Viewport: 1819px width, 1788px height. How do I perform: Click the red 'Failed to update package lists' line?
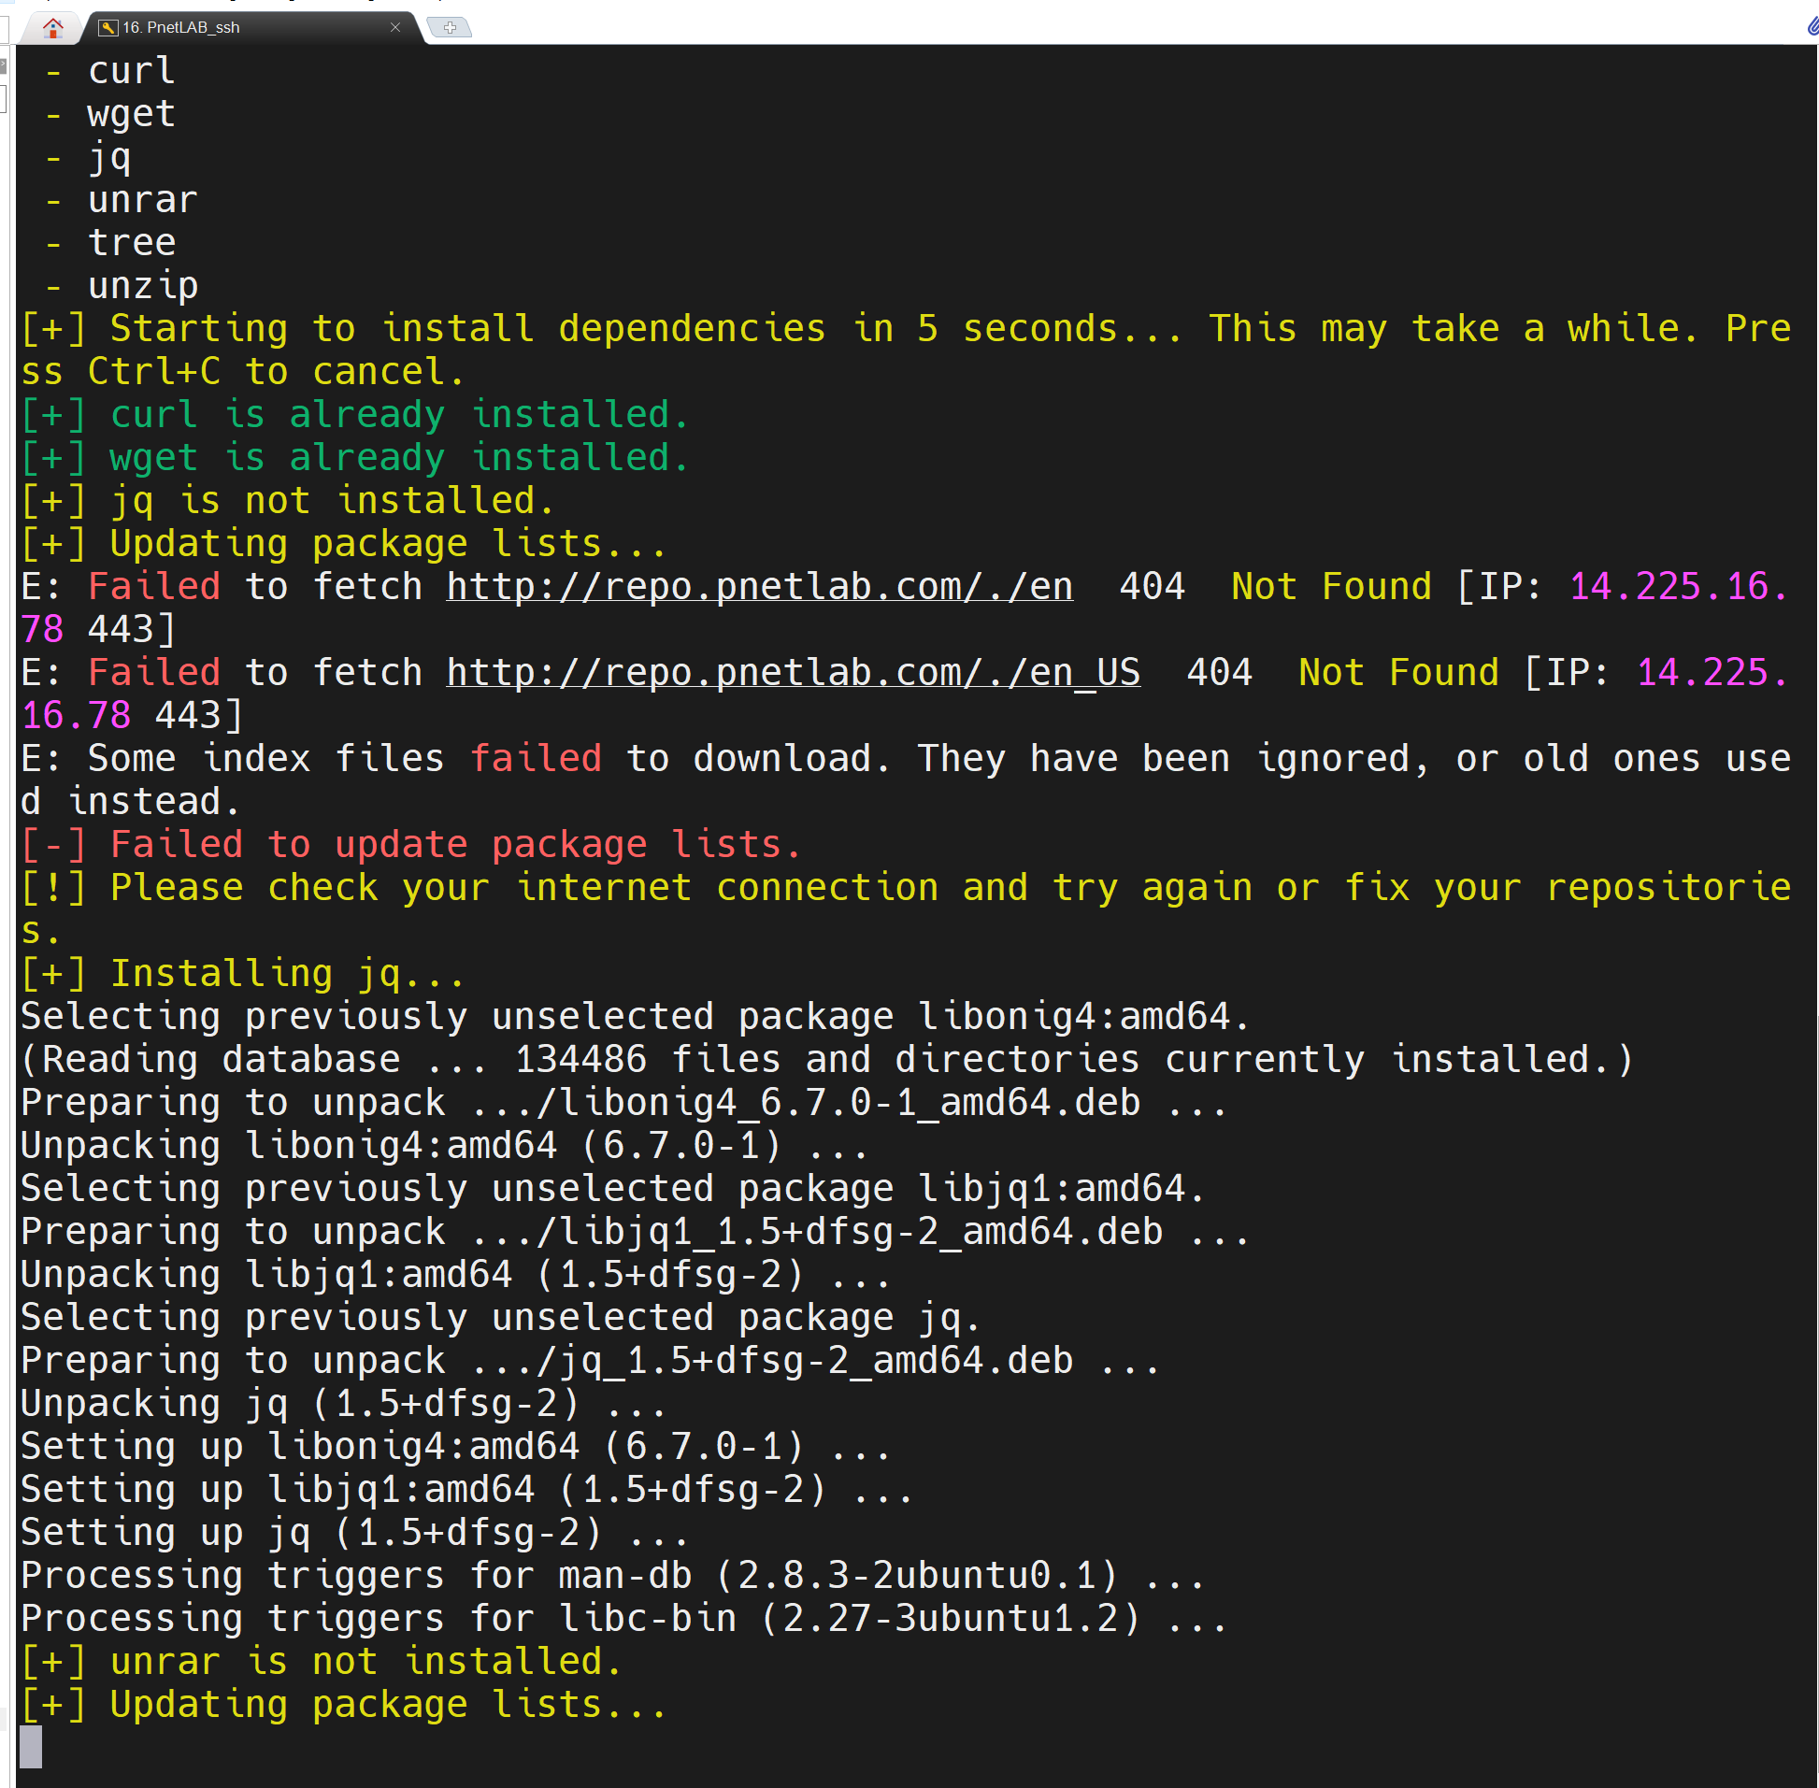(411, 844)
